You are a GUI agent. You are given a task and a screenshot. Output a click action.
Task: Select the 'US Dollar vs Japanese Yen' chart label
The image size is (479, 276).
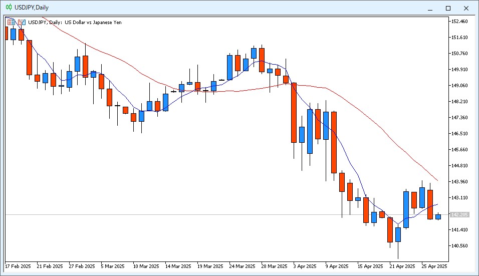coord(93,22)
